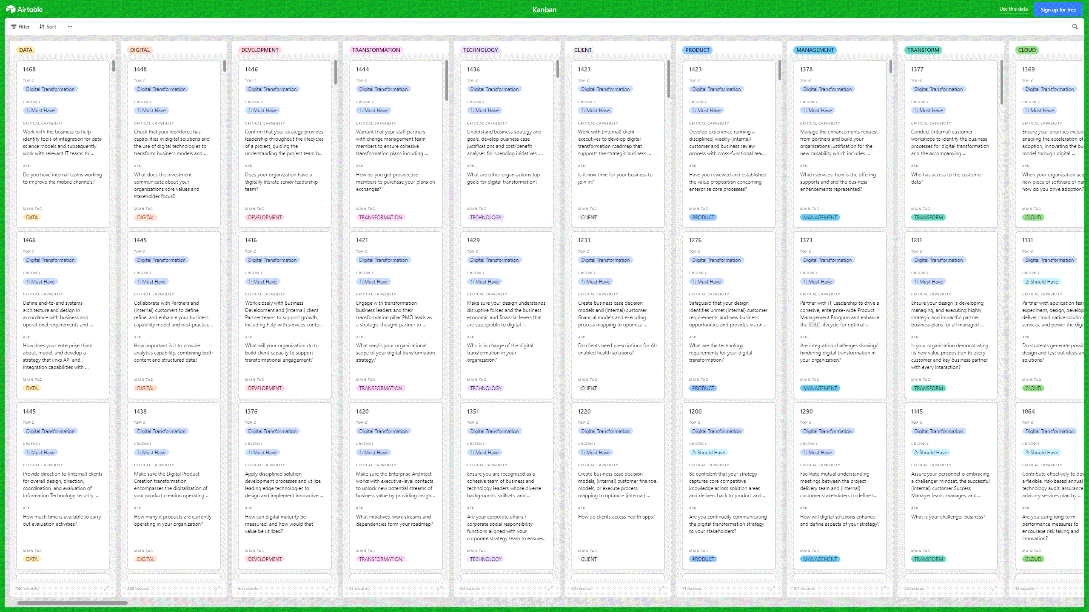The height and width of the screenshot is (612, 1089).
Task: Open card 1448 in DIGITAL column
Action: pos(174,144)
